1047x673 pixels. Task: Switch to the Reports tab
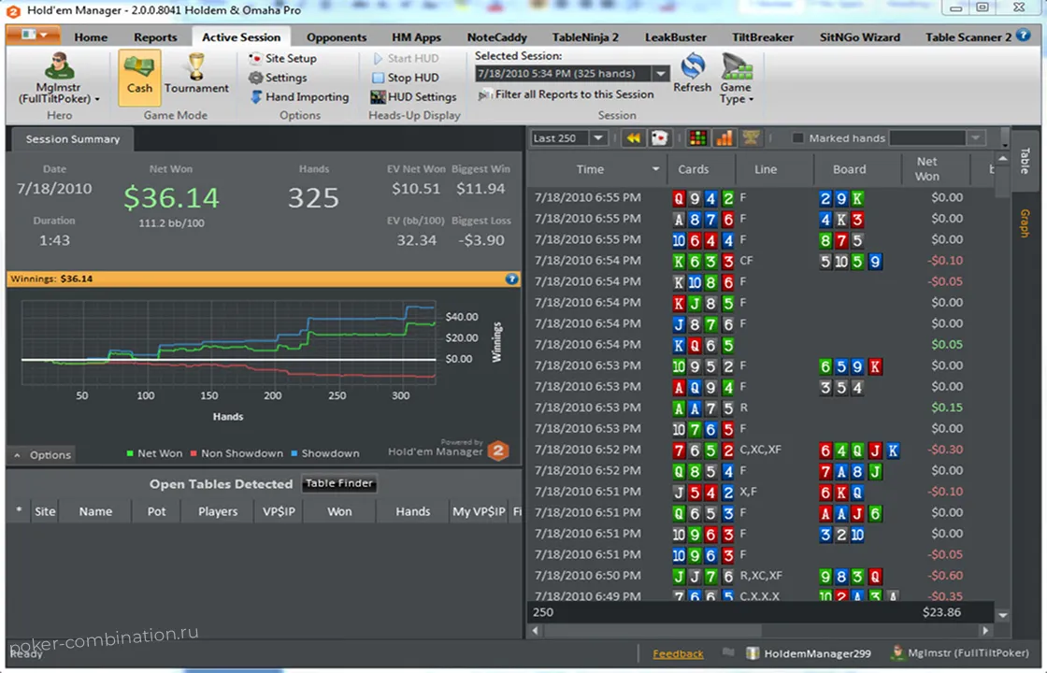point(155,37)
